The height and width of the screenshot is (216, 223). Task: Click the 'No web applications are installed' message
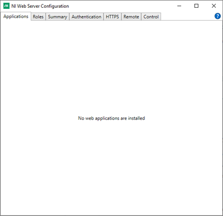pyautogui.click(x=111, y=118)
